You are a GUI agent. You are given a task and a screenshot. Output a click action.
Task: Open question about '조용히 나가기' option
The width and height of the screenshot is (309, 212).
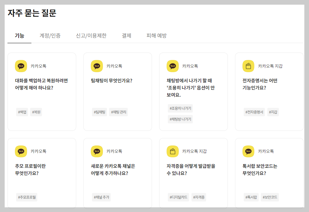(x=191, y=88)
